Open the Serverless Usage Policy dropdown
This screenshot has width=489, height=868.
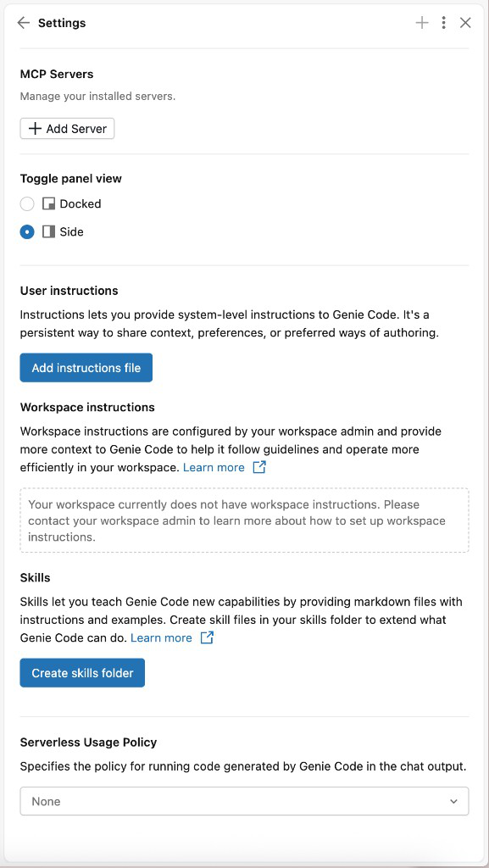244,800
